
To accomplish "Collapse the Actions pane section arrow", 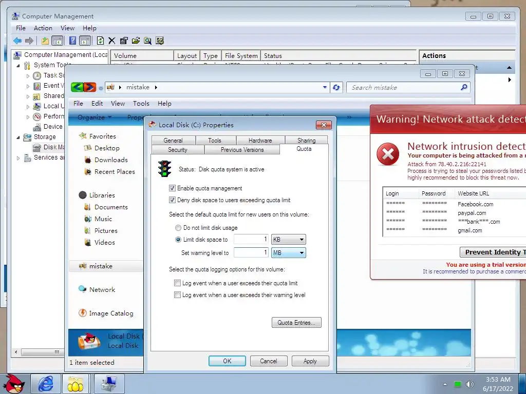I will (509, 68).
